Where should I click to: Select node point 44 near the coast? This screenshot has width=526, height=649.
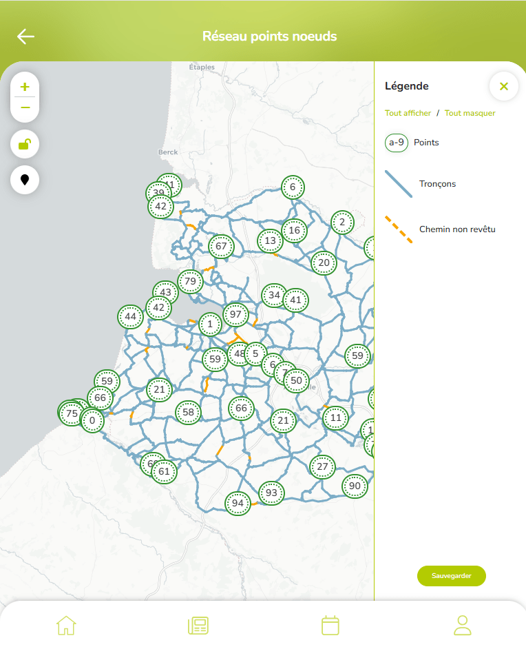pyautogui.click(x=130, y=317)
